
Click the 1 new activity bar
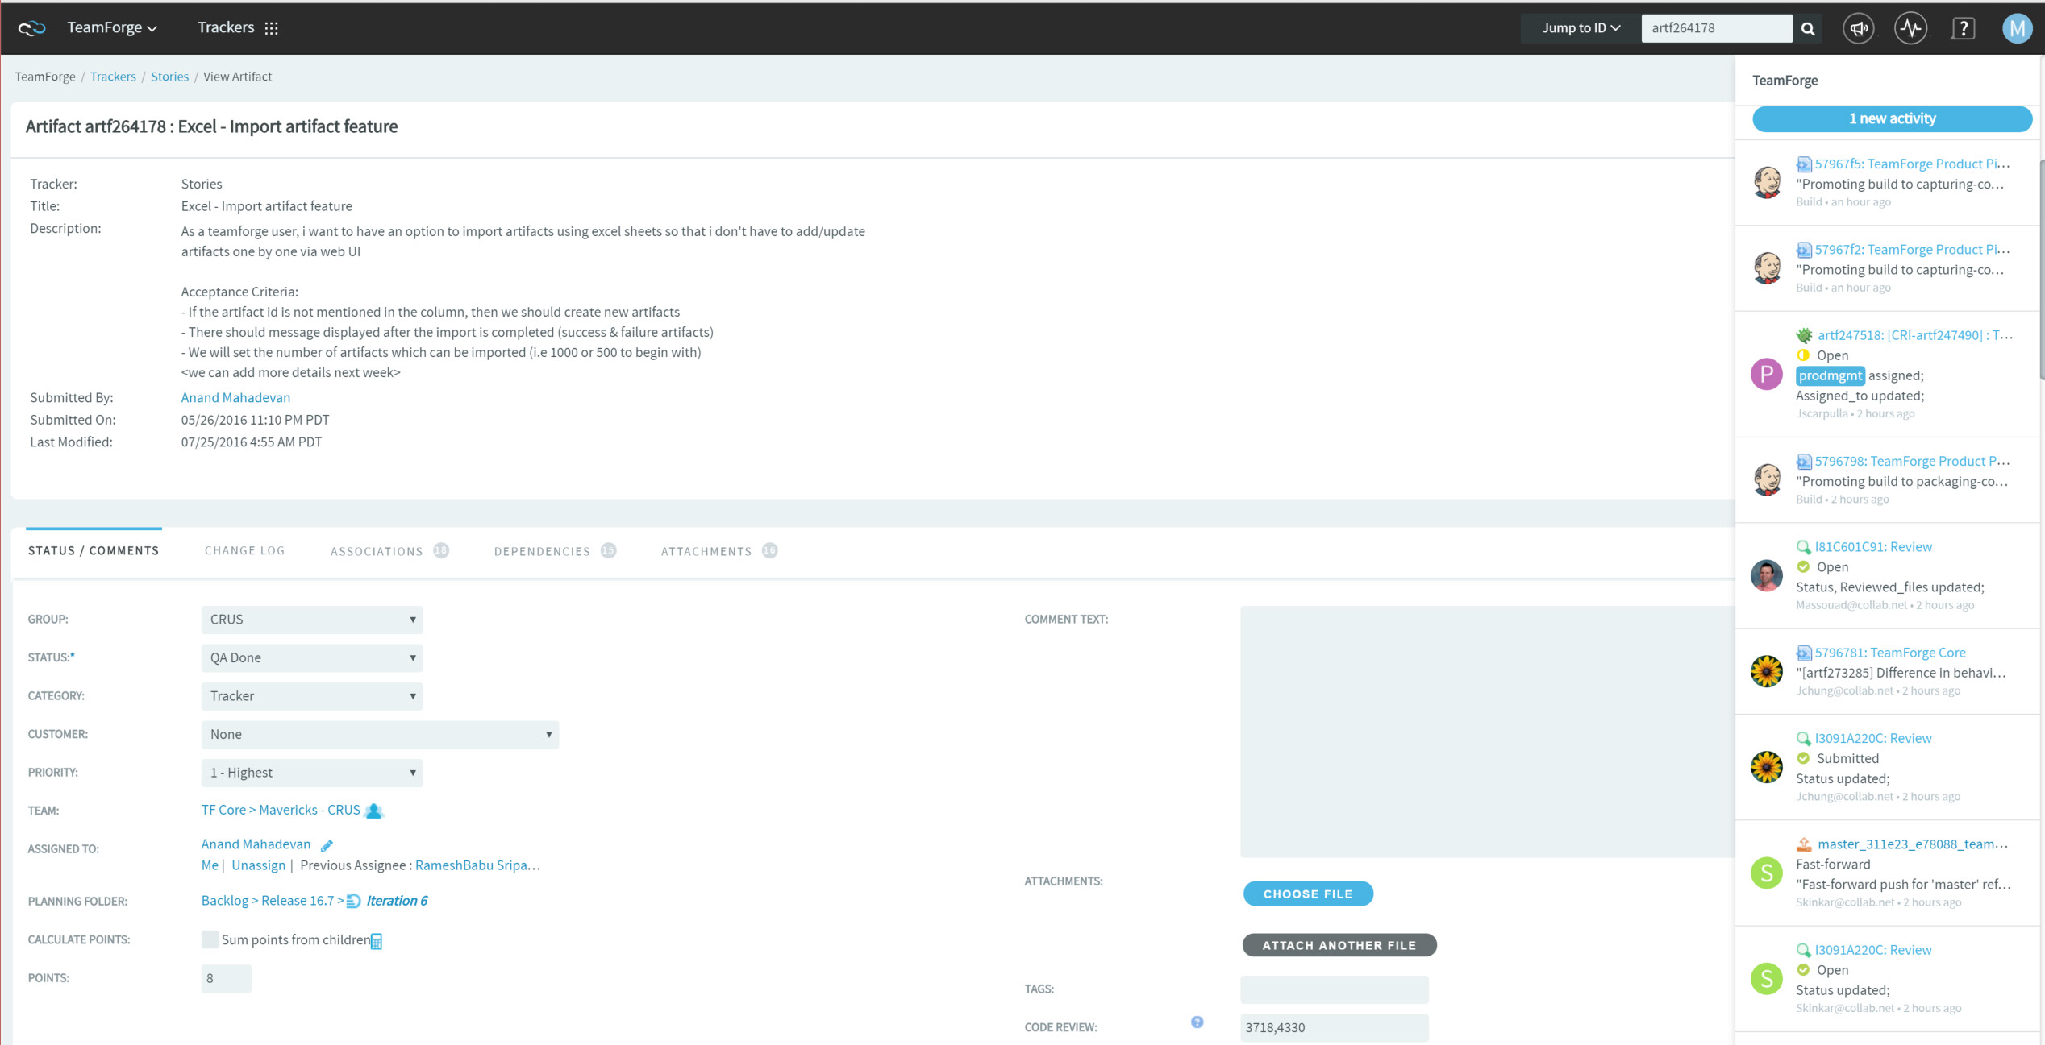1891,118
